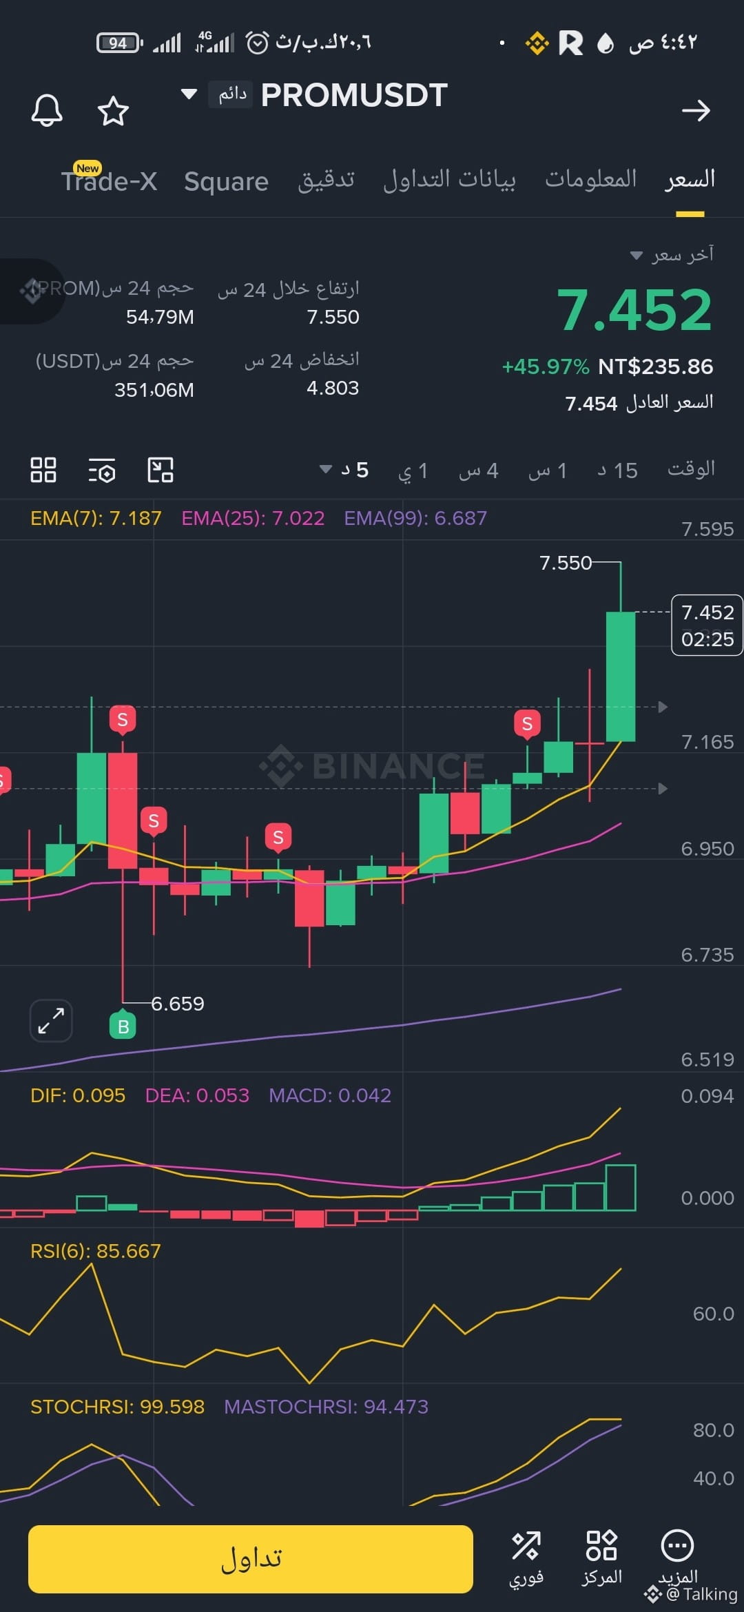This screenshot has width=744, height=1612.
Task: Select the 4 س timeframe
Action: coord(479,471)
